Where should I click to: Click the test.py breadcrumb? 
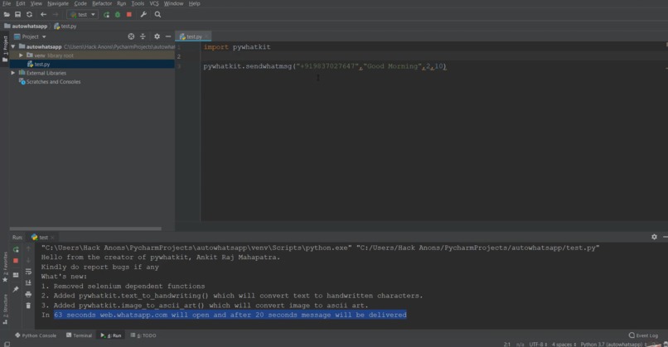click(x=65, y=26)
